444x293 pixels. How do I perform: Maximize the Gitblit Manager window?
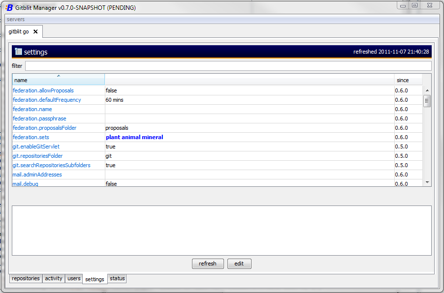point(414,5)
